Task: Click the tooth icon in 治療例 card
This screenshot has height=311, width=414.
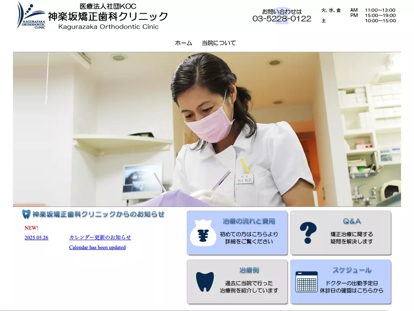Action: 205,282
